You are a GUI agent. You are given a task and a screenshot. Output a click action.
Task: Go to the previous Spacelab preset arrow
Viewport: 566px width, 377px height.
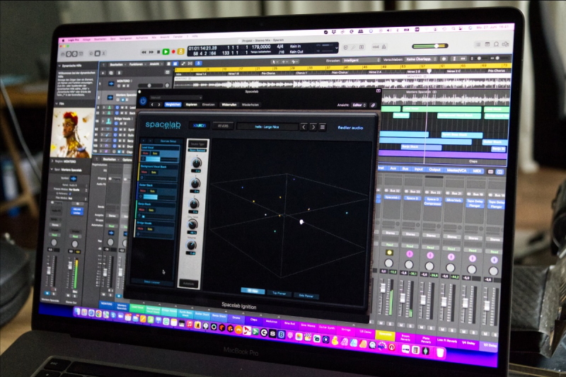[x=304, y=127]
